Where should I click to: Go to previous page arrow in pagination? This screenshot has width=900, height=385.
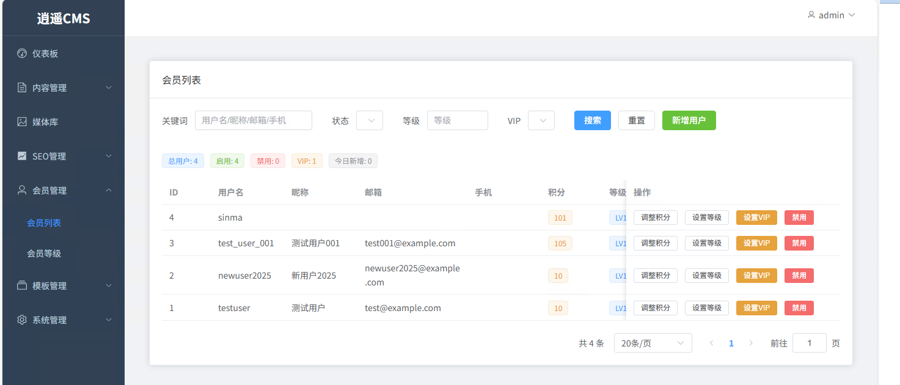tap(711, 343)
